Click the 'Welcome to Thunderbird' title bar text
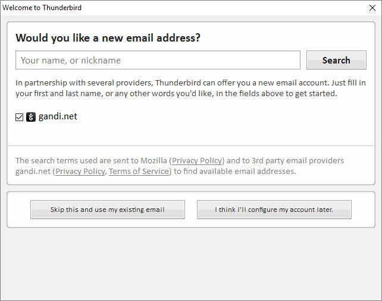This screenshot has height=301, width=382. tap(42, 8)
